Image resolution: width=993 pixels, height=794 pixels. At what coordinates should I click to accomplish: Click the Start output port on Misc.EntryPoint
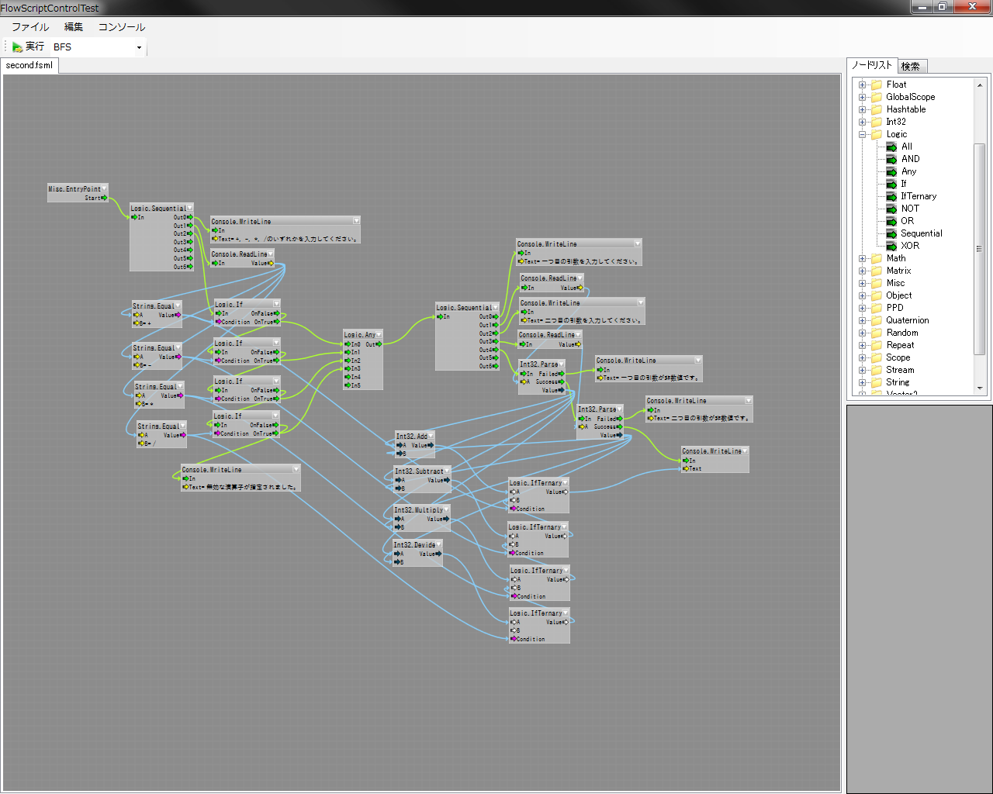(104, 198)
